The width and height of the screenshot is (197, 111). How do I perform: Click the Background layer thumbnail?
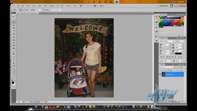tap(163, 74)
